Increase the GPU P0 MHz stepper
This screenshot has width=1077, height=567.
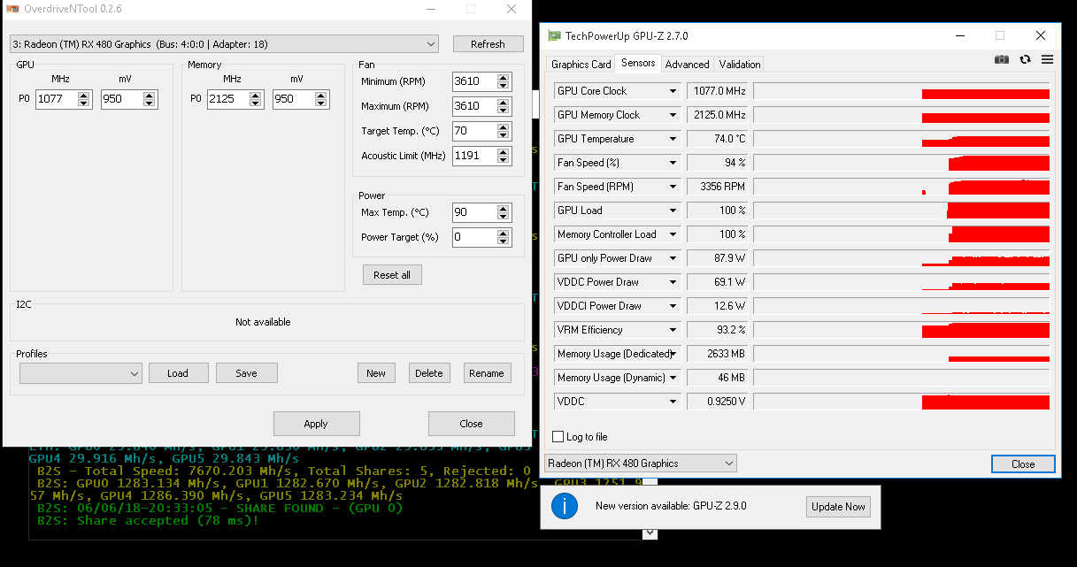(84, 96)
